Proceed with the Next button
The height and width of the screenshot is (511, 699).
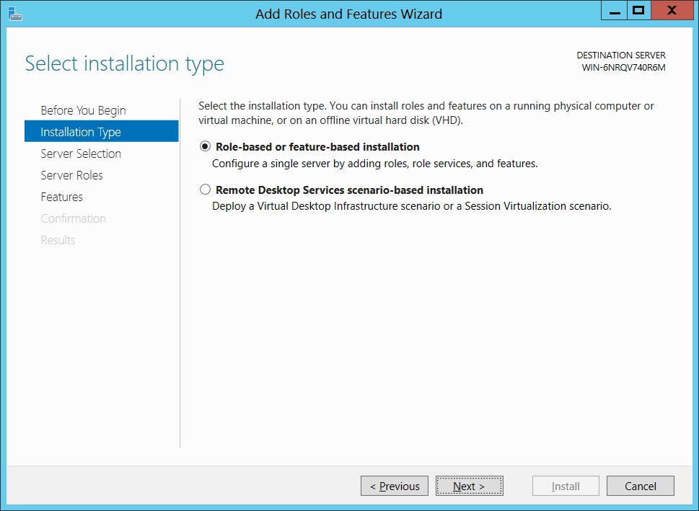coord(470,486)
